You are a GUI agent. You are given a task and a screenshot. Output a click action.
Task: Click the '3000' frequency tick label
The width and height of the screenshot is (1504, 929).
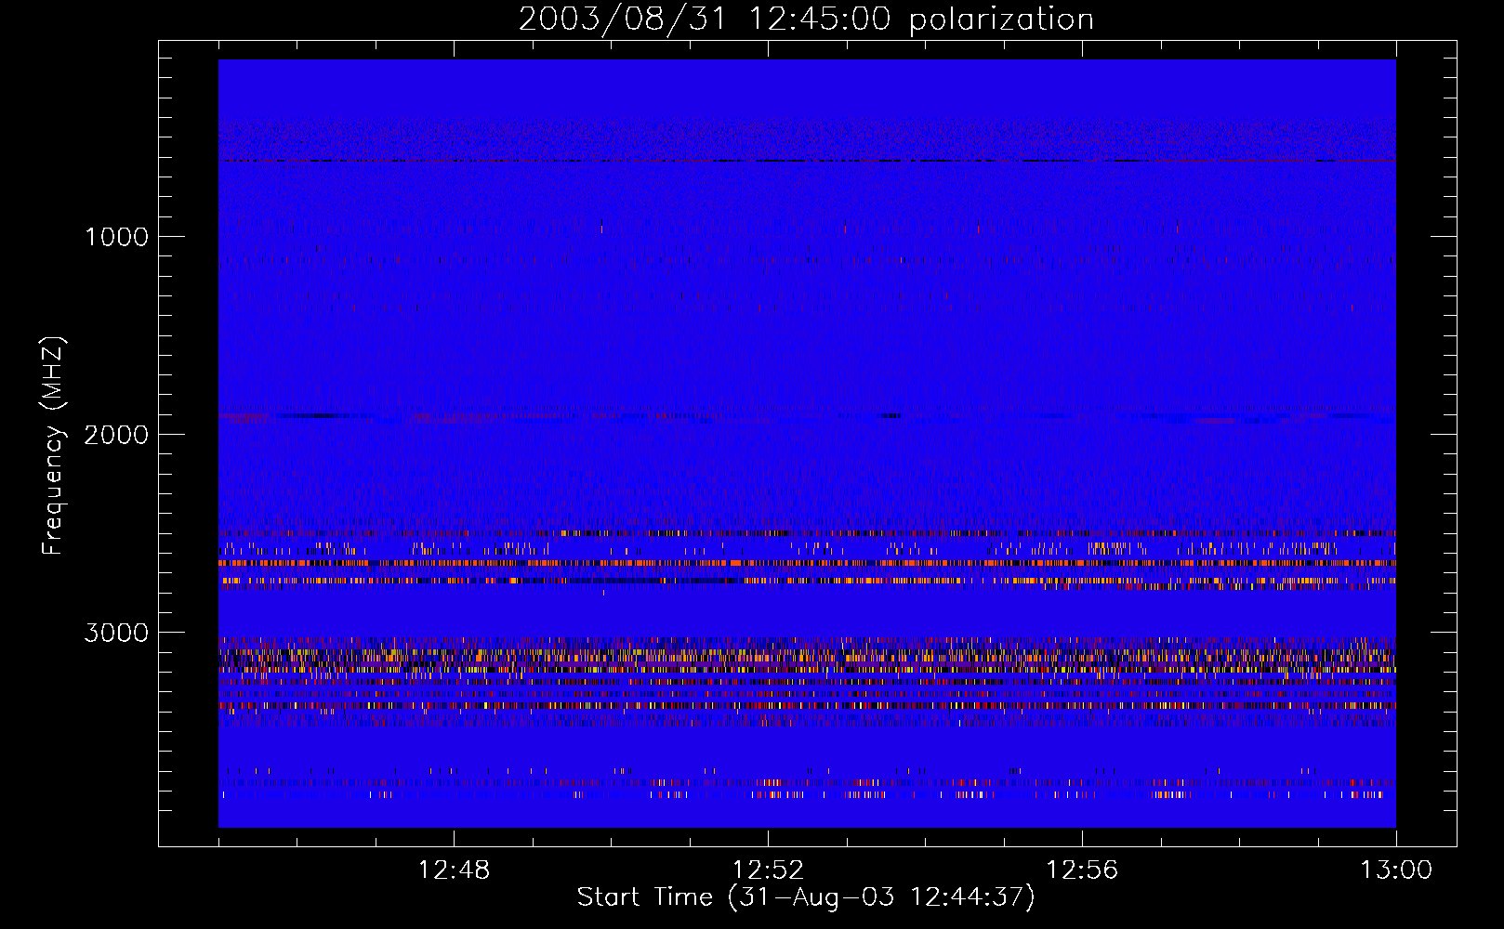tap(116, 633)
